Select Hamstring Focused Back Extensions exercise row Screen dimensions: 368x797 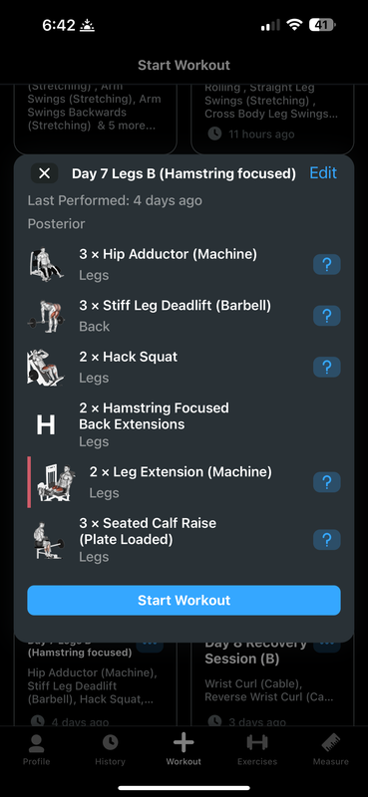[184, 424]
